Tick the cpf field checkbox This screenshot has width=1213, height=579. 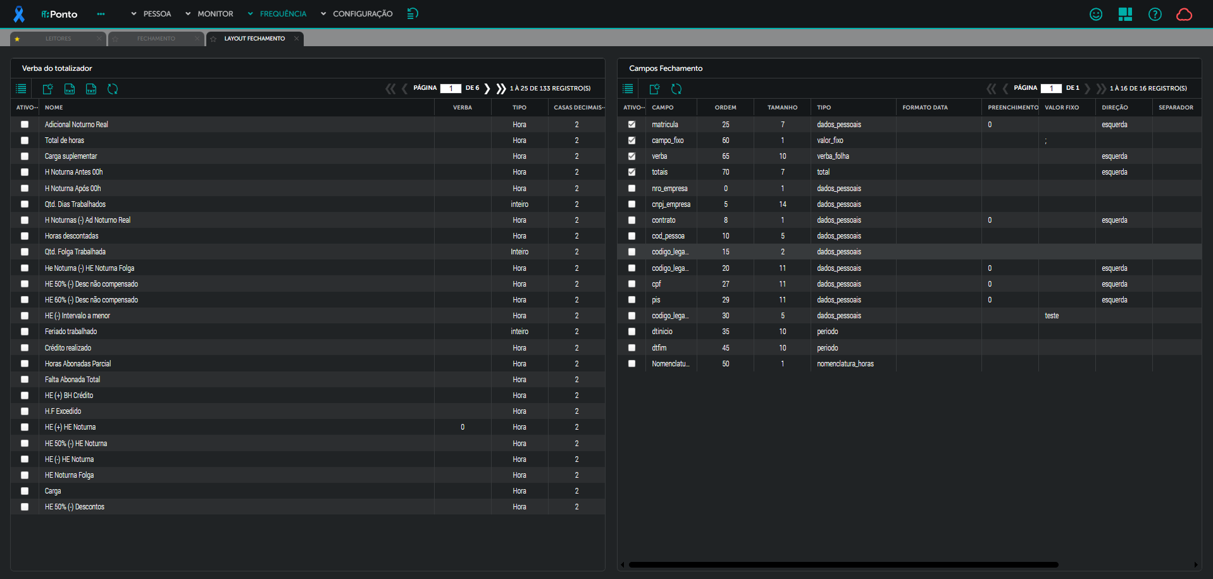click(631, 284)
